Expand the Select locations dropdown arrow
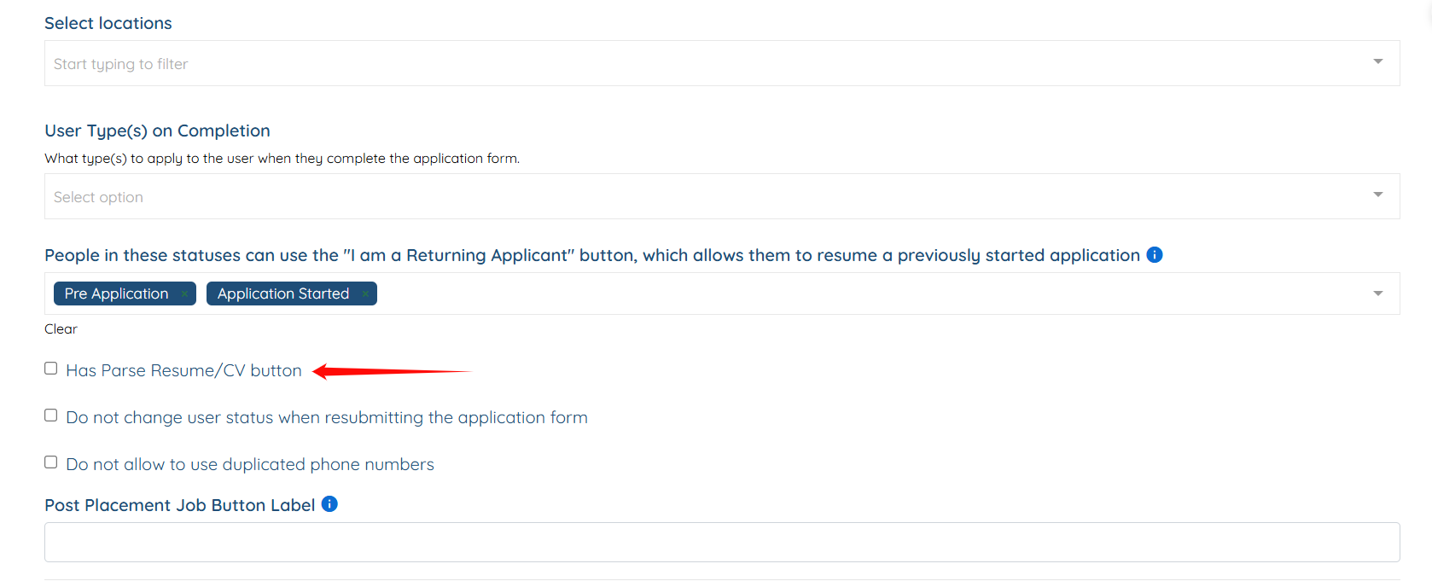Image resolution: width=1432 pixels, height=587 pixels. [1377, 61]
